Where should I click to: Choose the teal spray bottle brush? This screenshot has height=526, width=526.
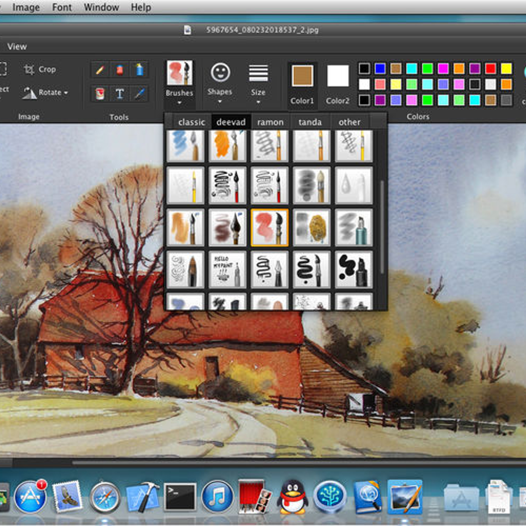tap(353, 227)
